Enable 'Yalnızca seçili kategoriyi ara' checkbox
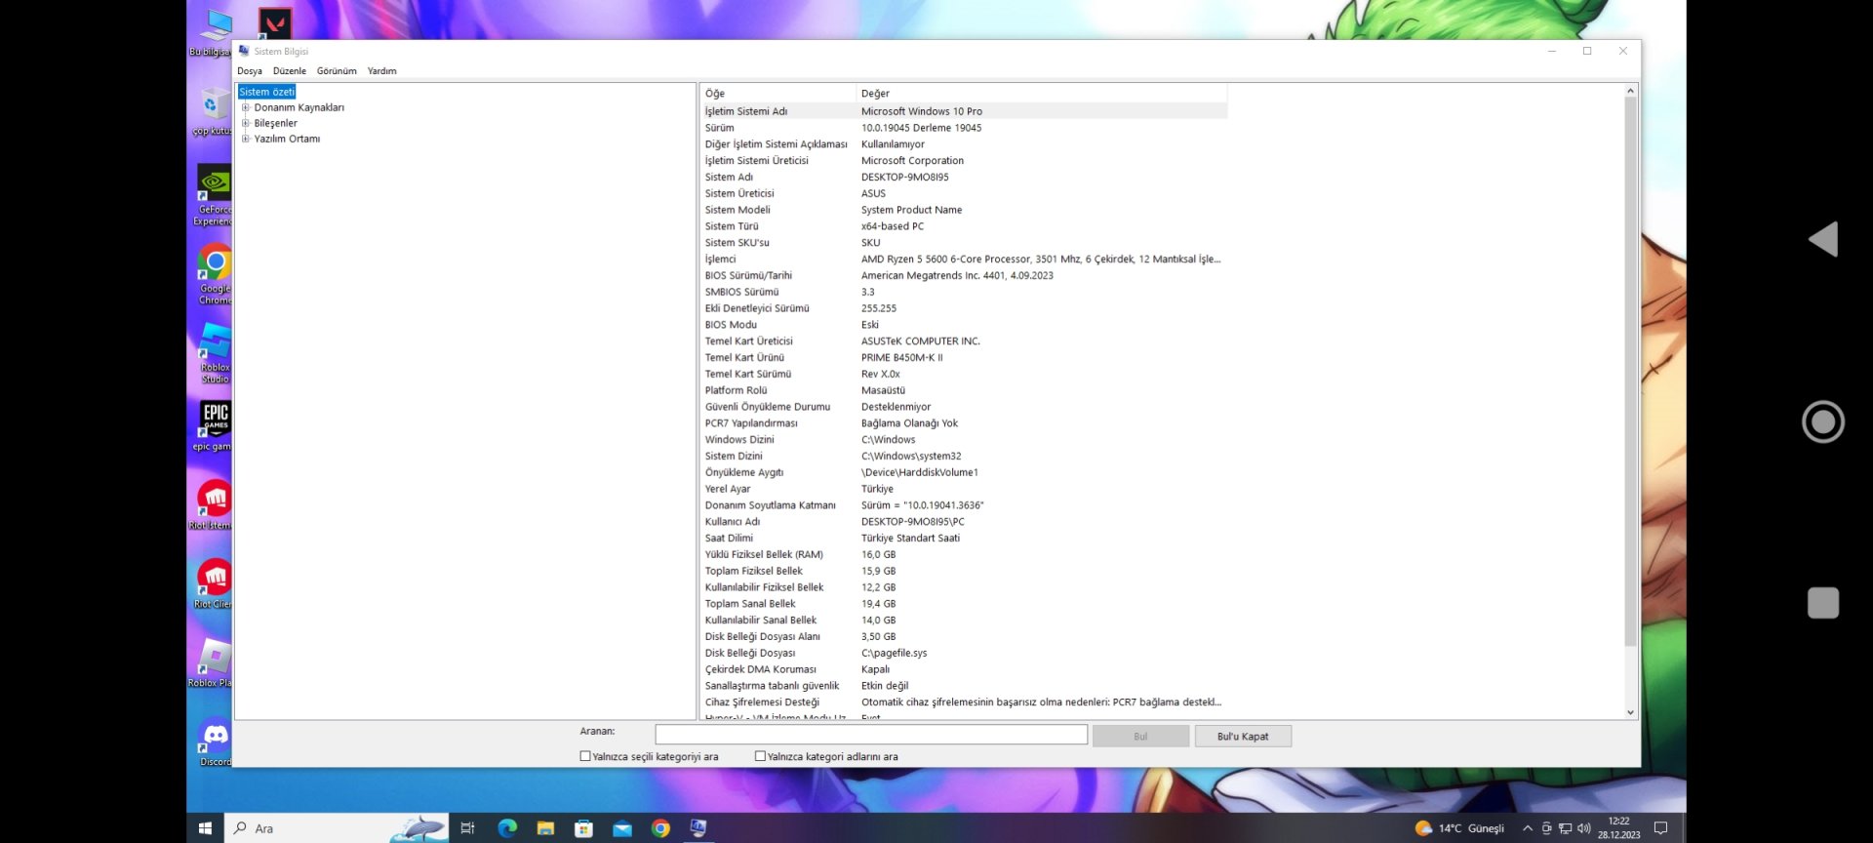This screenshot has height=843, width=1873. pos(585,756)
